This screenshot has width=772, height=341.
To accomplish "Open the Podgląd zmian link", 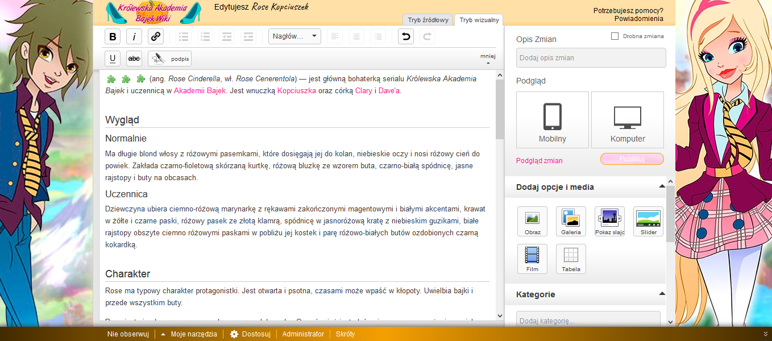I will click(539, 161).
